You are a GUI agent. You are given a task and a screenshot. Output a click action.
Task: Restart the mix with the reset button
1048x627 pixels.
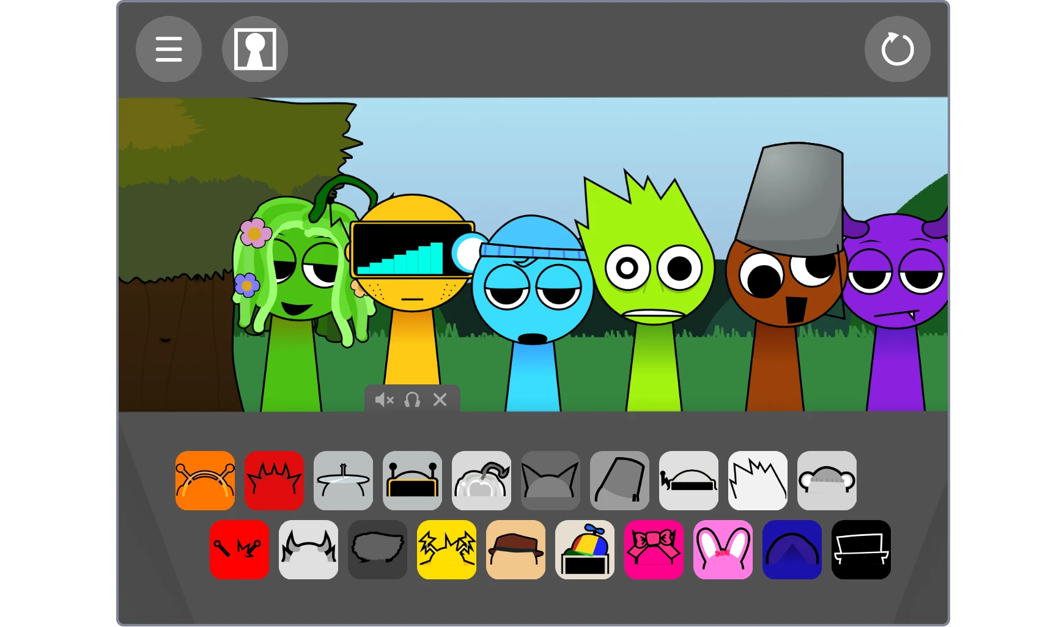click(897, 49)
